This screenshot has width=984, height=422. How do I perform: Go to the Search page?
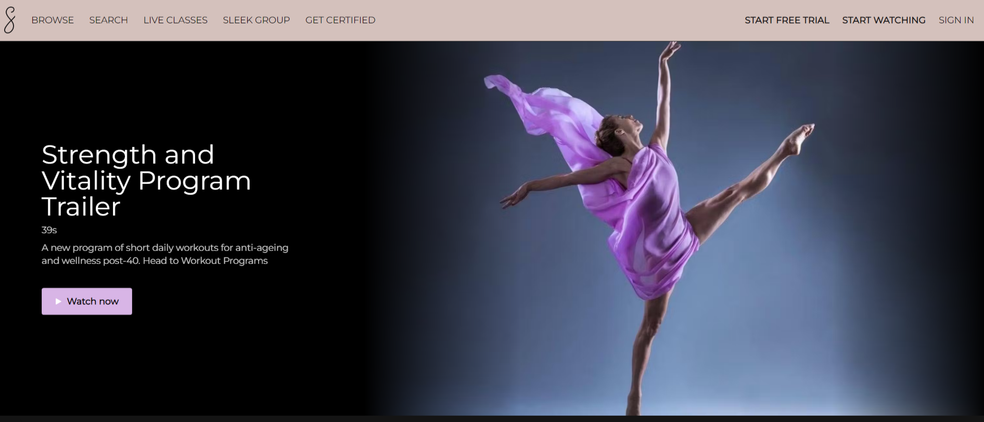click(108, 20)
